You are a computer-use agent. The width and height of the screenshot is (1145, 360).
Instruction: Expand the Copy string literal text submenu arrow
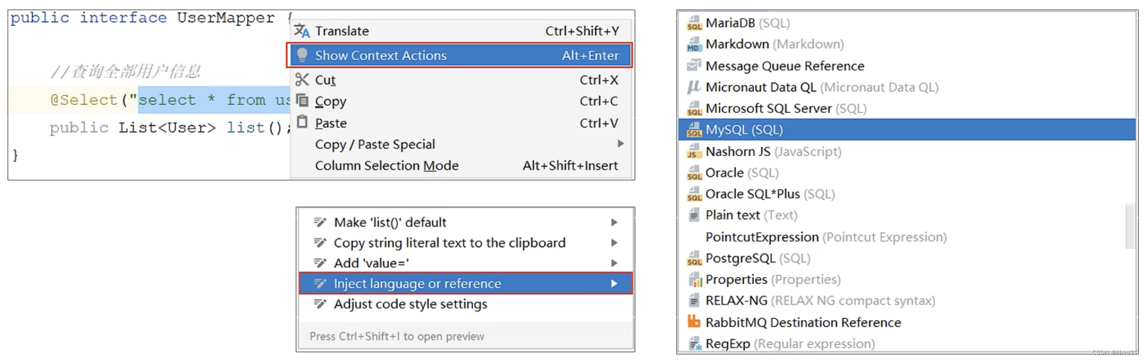[x=614, y=242]
